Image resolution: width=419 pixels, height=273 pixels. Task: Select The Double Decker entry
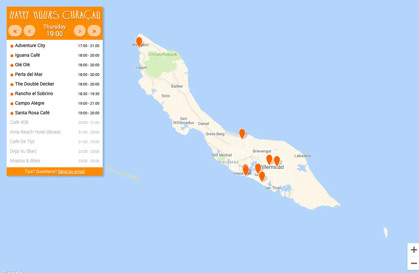click(x=55, y=84)
